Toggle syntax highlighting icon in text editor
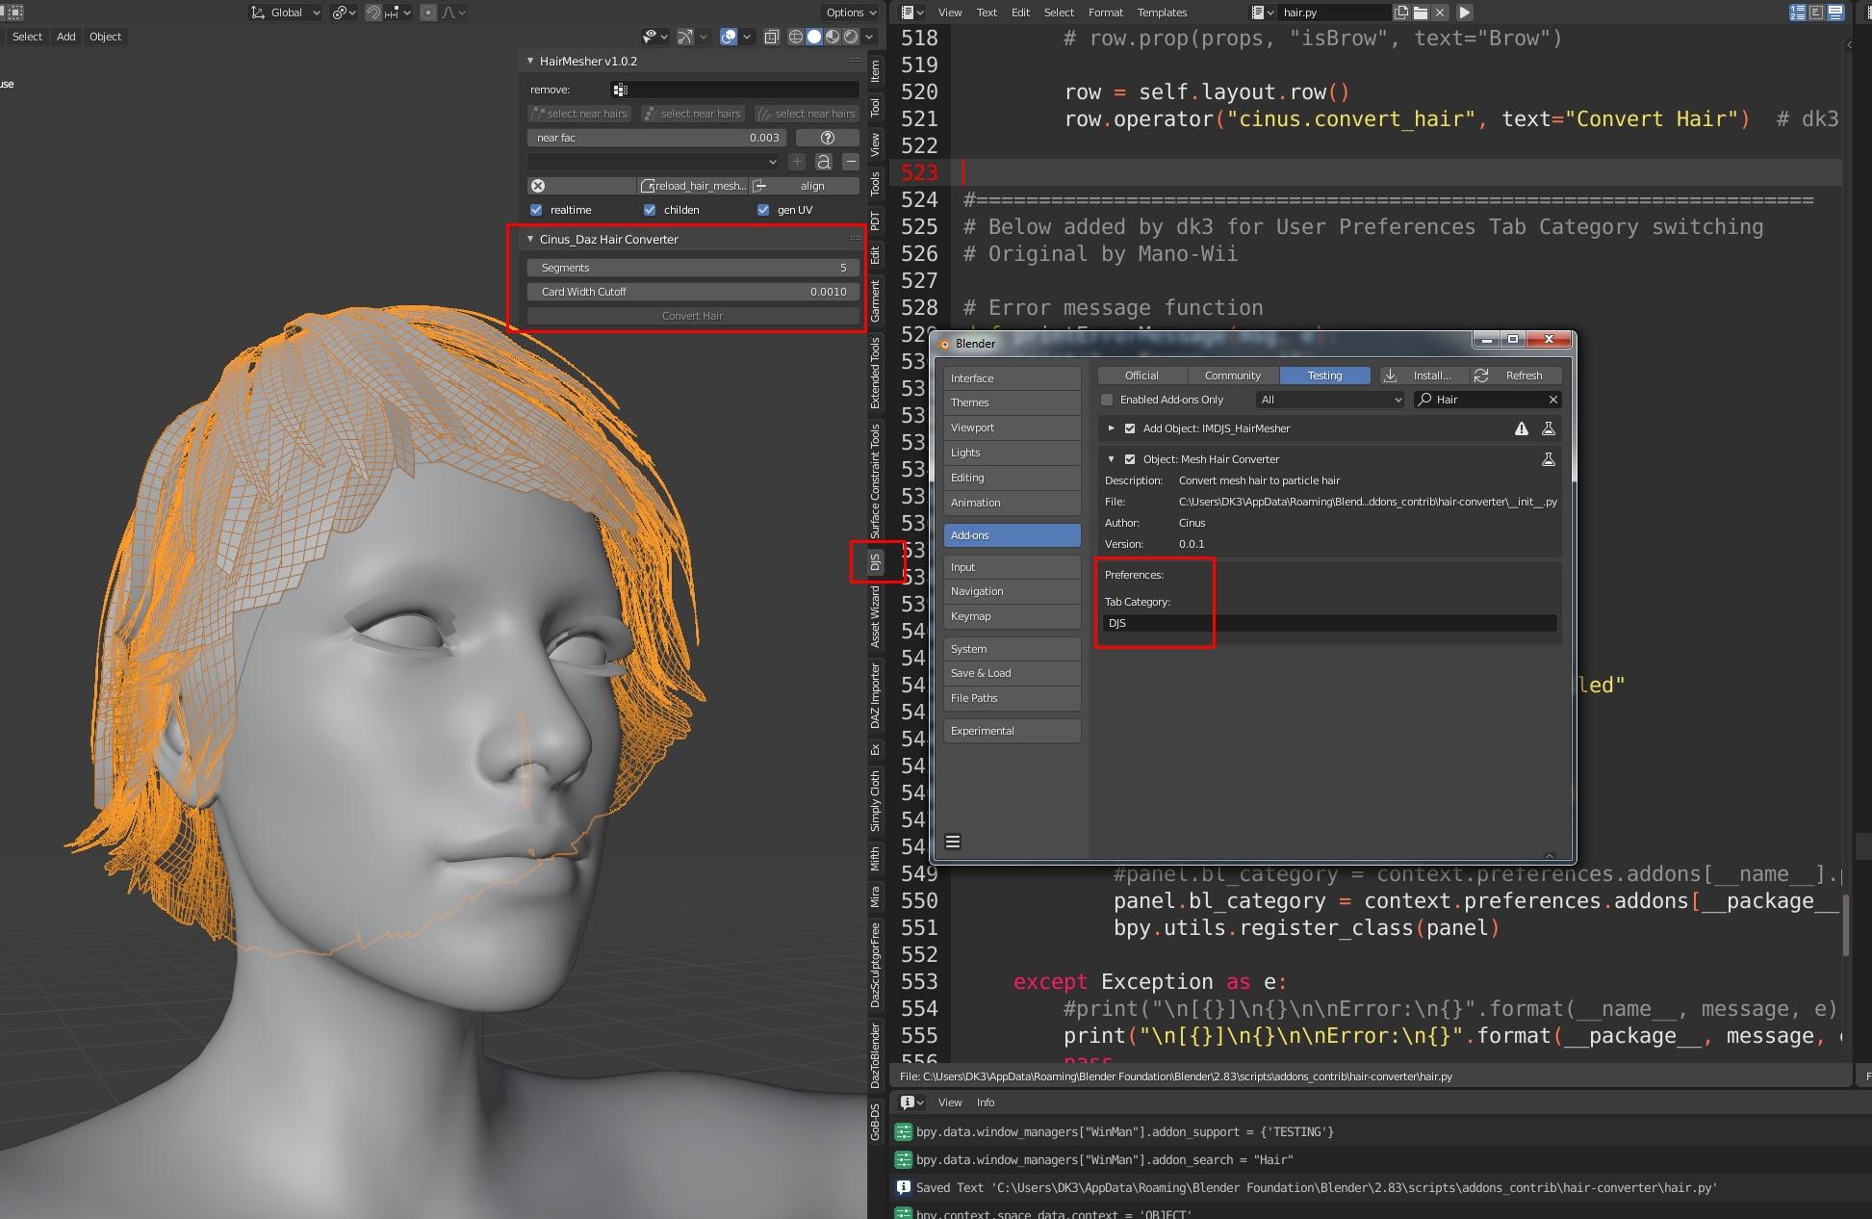The height and width of the screenshot is (1219, 1872). pyautogui.click(x=1835, y=13)
